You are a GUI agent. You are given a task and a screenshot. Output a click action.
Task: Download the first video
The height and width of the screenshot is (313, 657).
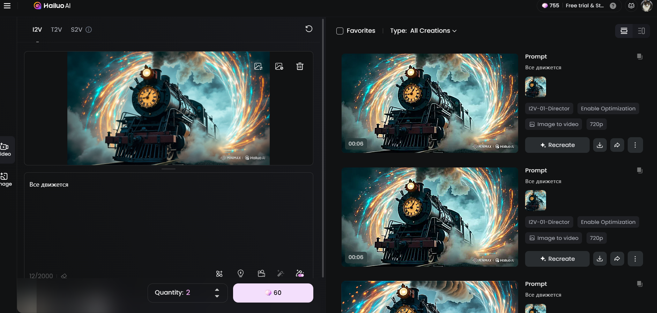pyautogui.click(x=600, y=145)
